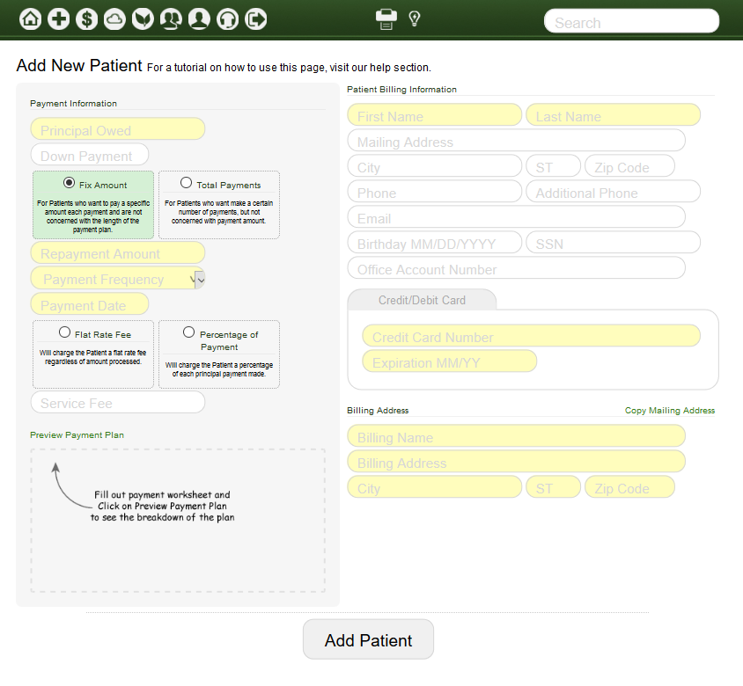Click the billing City field

(435, 487)
